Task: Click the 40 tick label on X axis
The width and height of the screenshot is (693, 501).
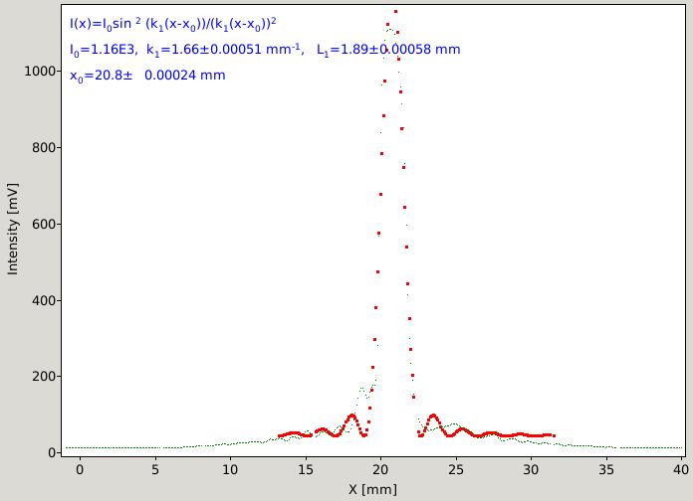Action: (681, 469)
